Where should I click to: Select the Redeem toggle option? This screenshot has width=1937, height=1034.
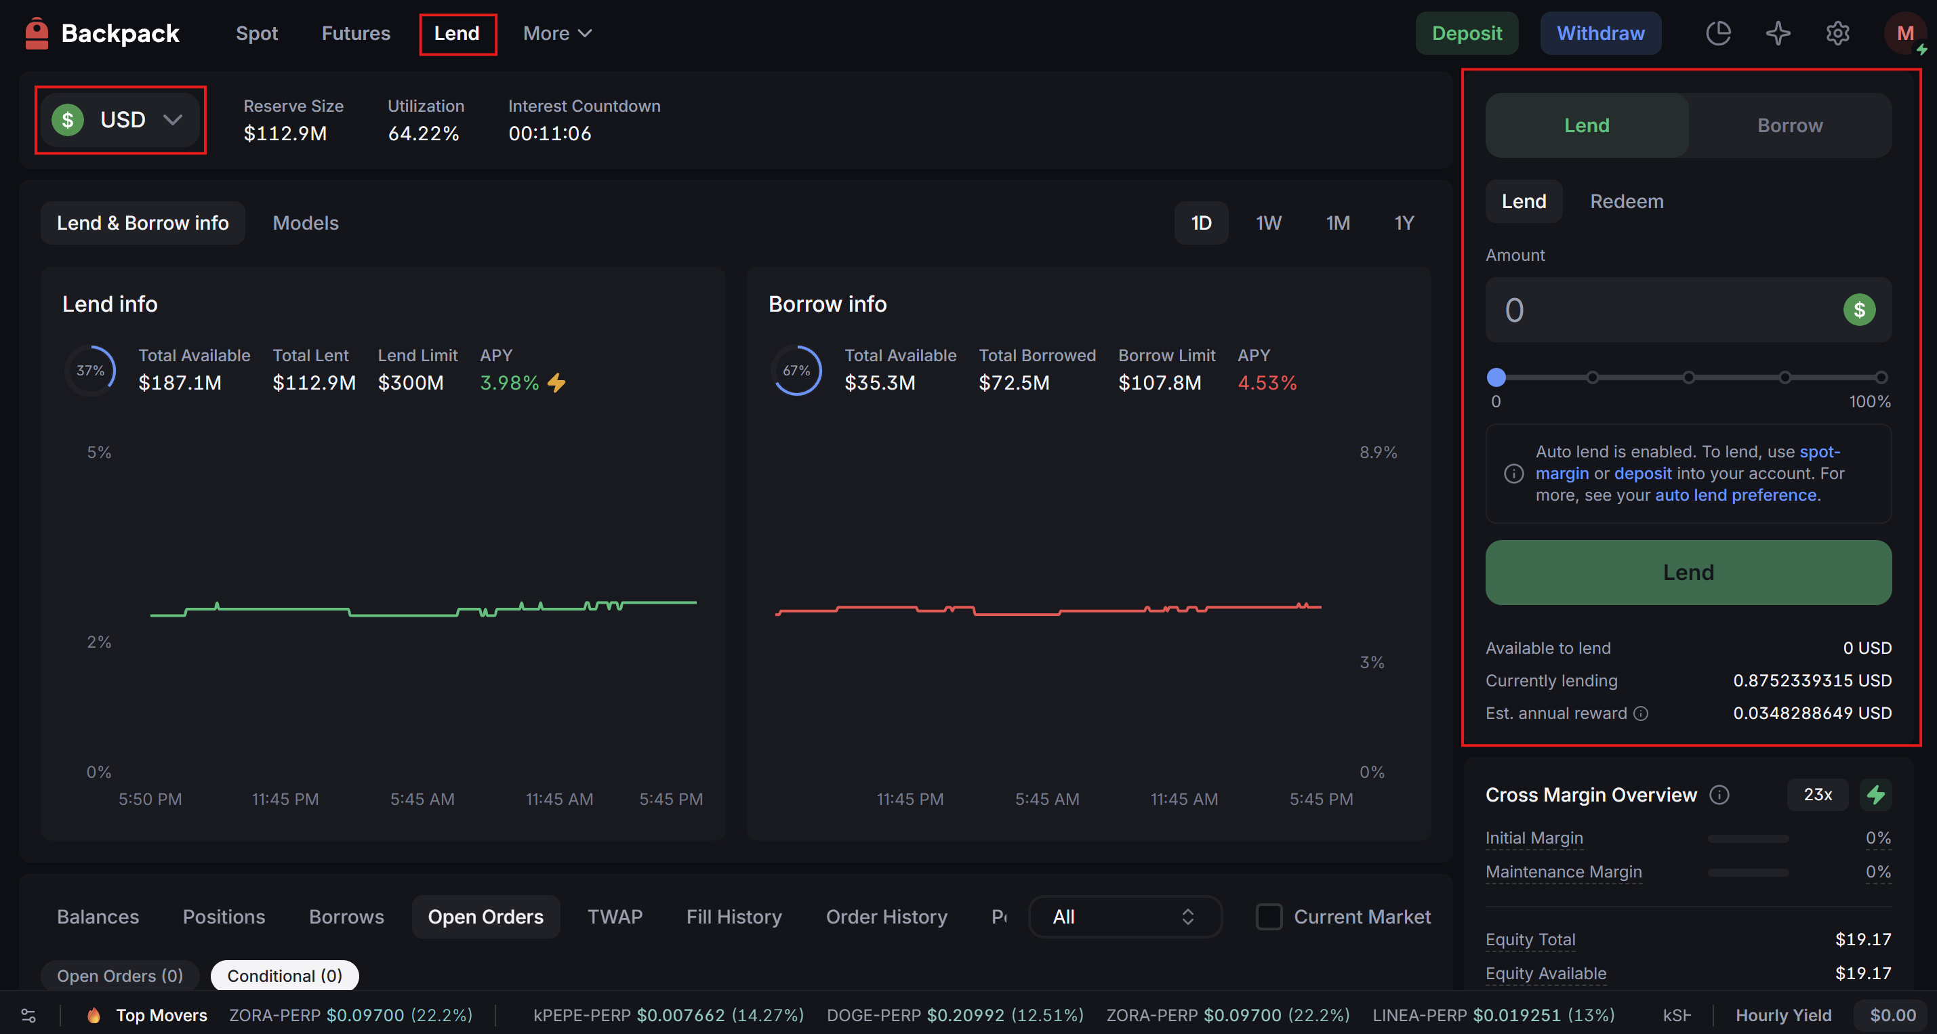click(x=1627, y=201)
